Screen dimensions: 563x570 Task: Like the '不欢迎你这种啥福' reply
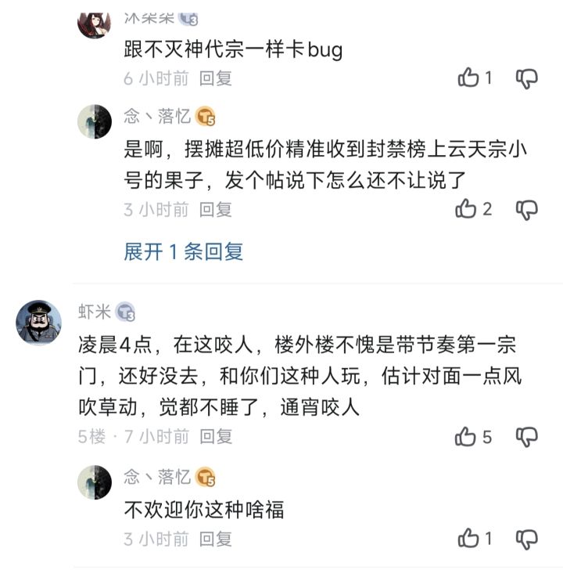[468, 539]
